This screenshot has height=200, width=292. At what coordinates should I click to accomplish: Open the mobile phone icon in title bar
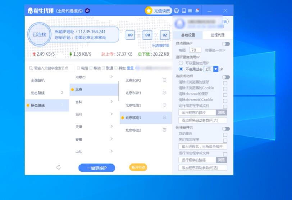click(x=184, y=11)
